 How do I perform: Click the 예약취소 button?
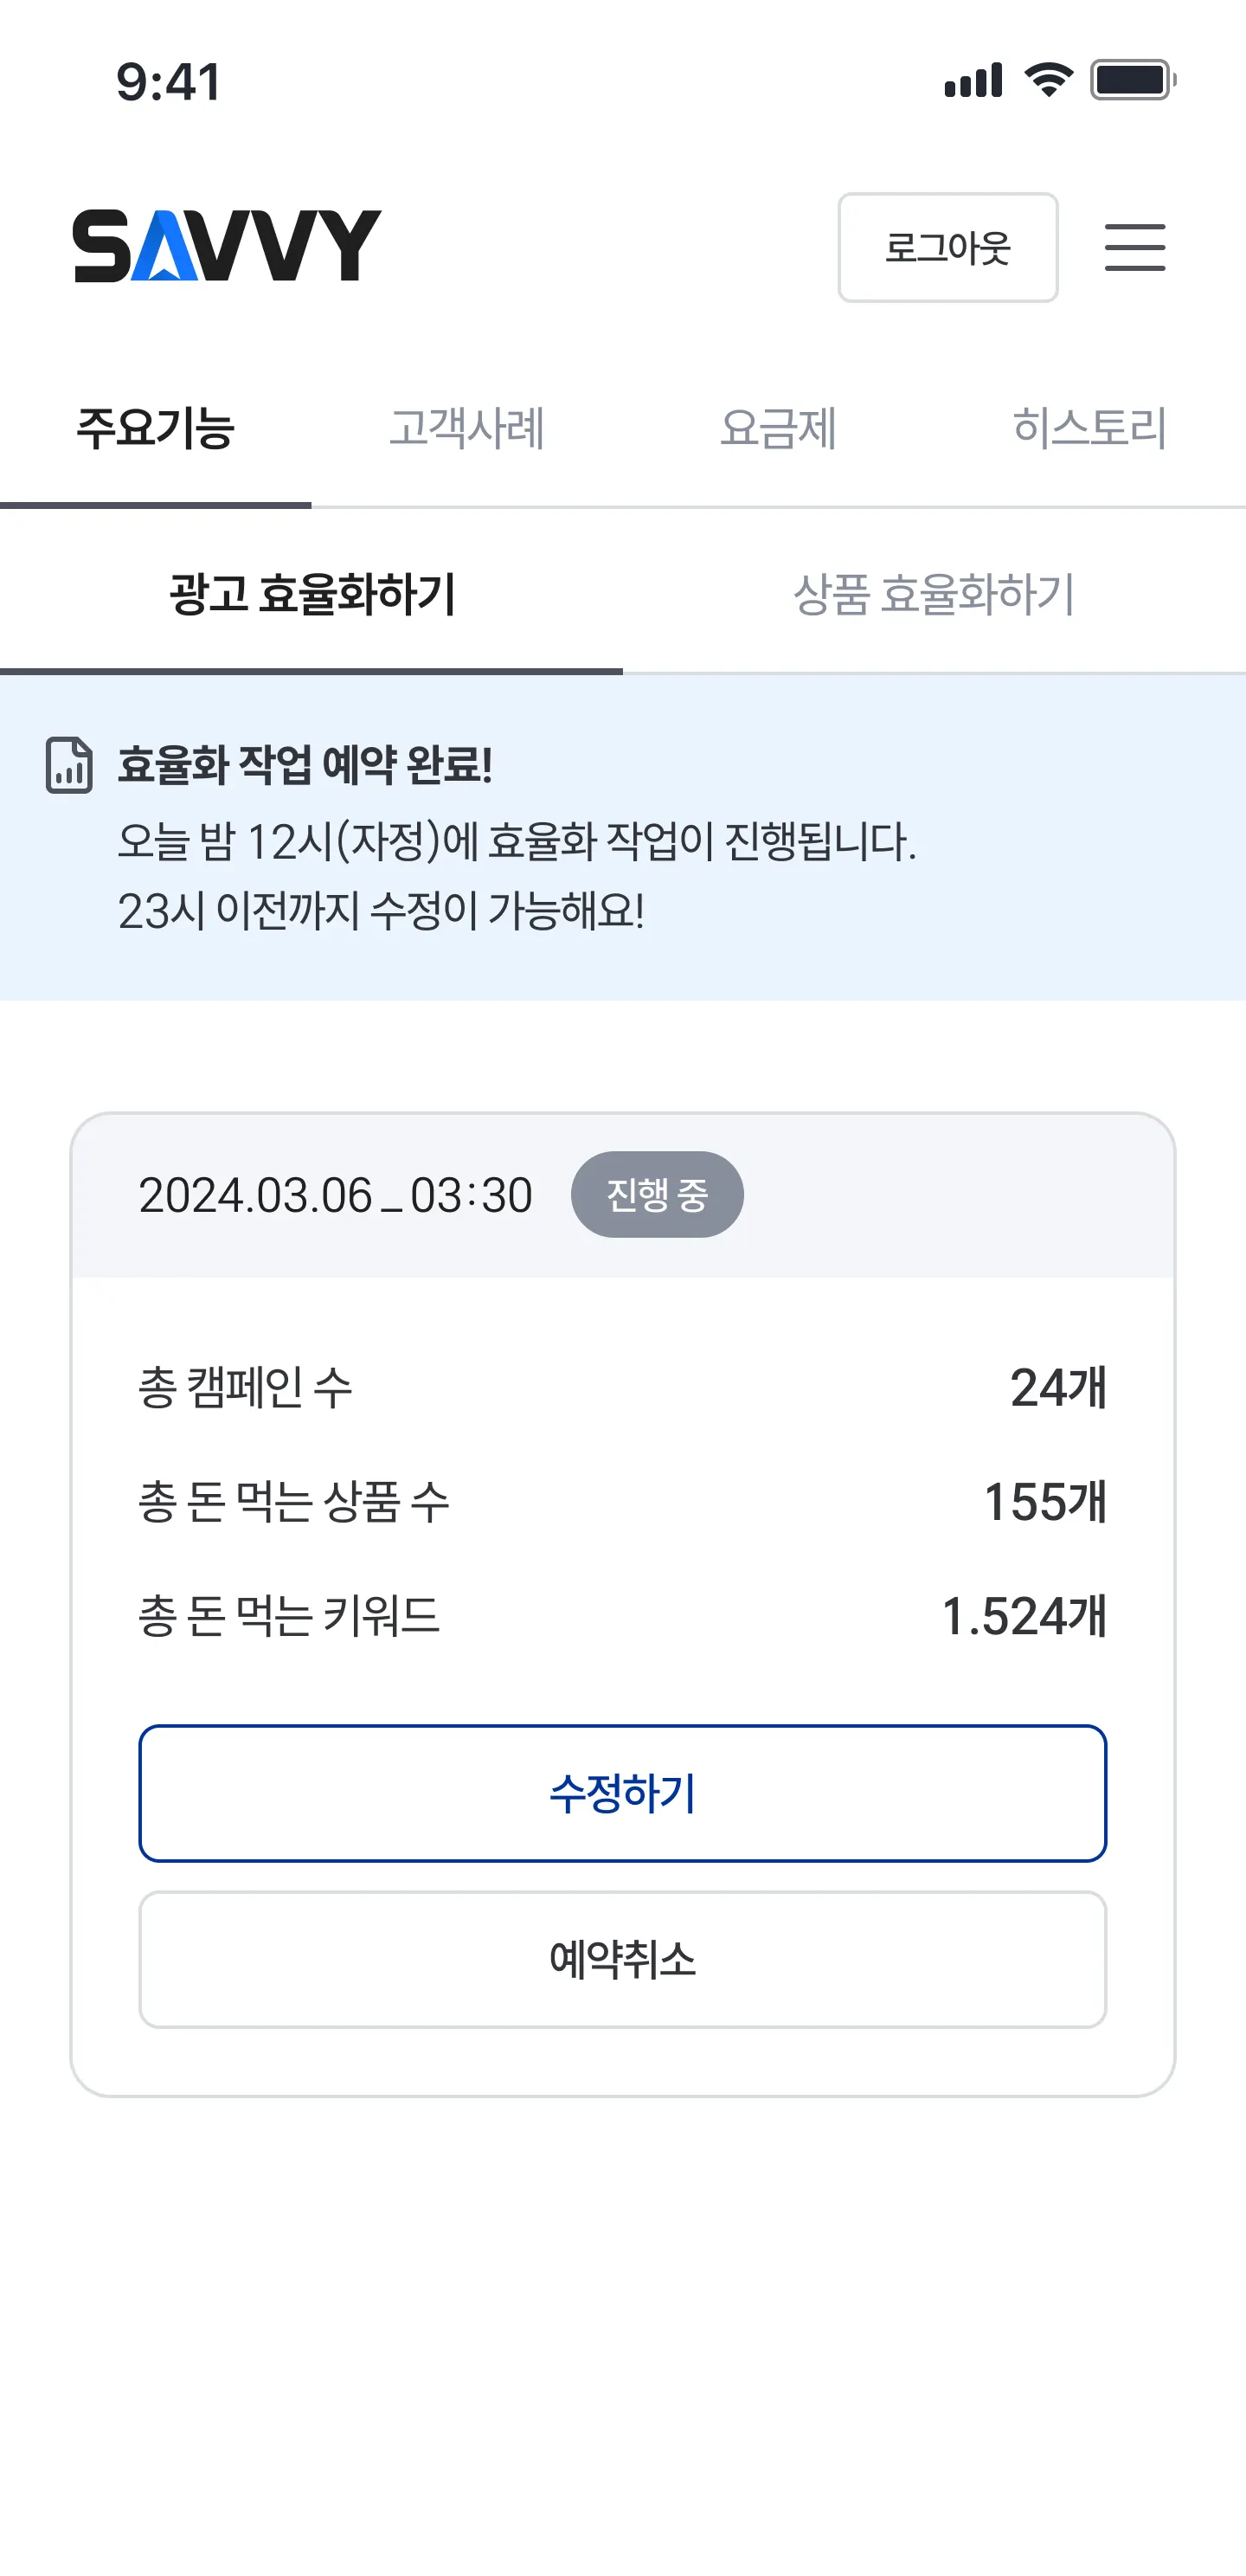click(x=622, y=1959)
